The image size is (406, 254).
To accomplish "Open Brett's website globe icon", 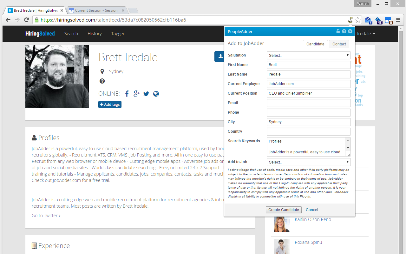I will tap(156, 94).
